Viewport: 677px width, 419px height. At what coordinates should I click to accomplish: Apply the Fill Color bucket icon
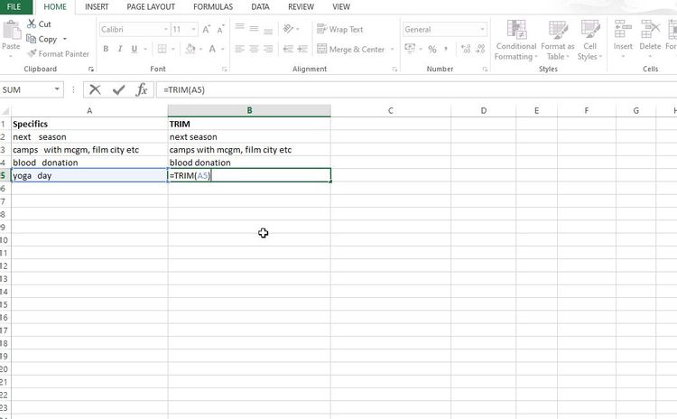click(x=190, y=49)
